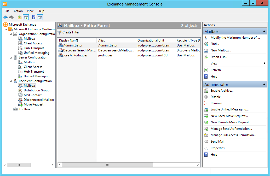Select Mailbox under Organization Configuration
Image resolution: width=270 pixels, height=176 pixels.
pyautogui.click(x=29, y=39)
